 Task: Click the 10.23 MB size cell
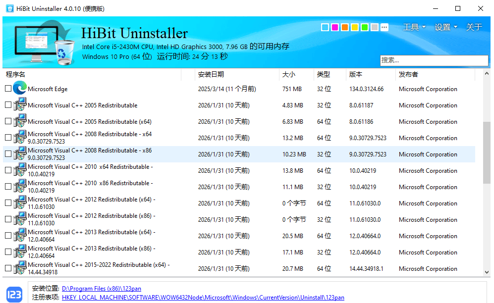point(294,154)
